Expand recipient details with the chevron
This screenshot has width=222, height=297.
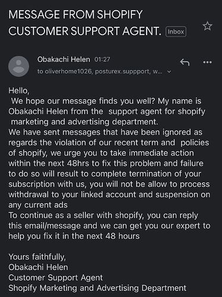pyautogui.click(x=169, y=72)
